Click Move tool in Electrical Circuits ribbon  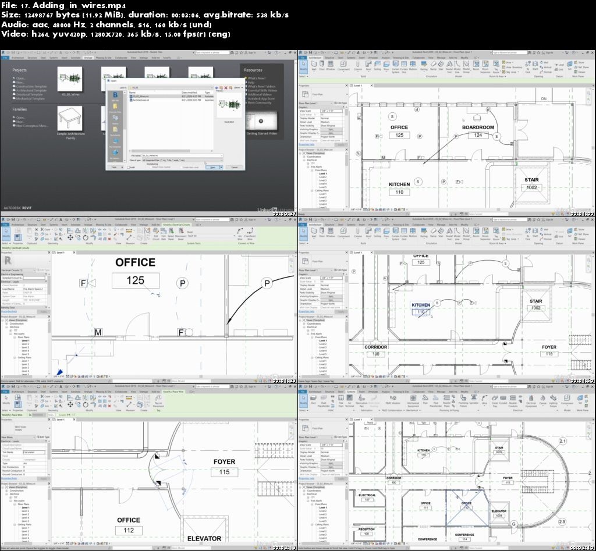coord(70,237)
